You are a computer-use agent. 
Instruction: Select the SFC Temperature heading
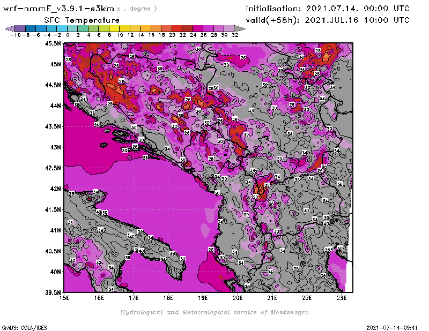(x=82, y=20)
